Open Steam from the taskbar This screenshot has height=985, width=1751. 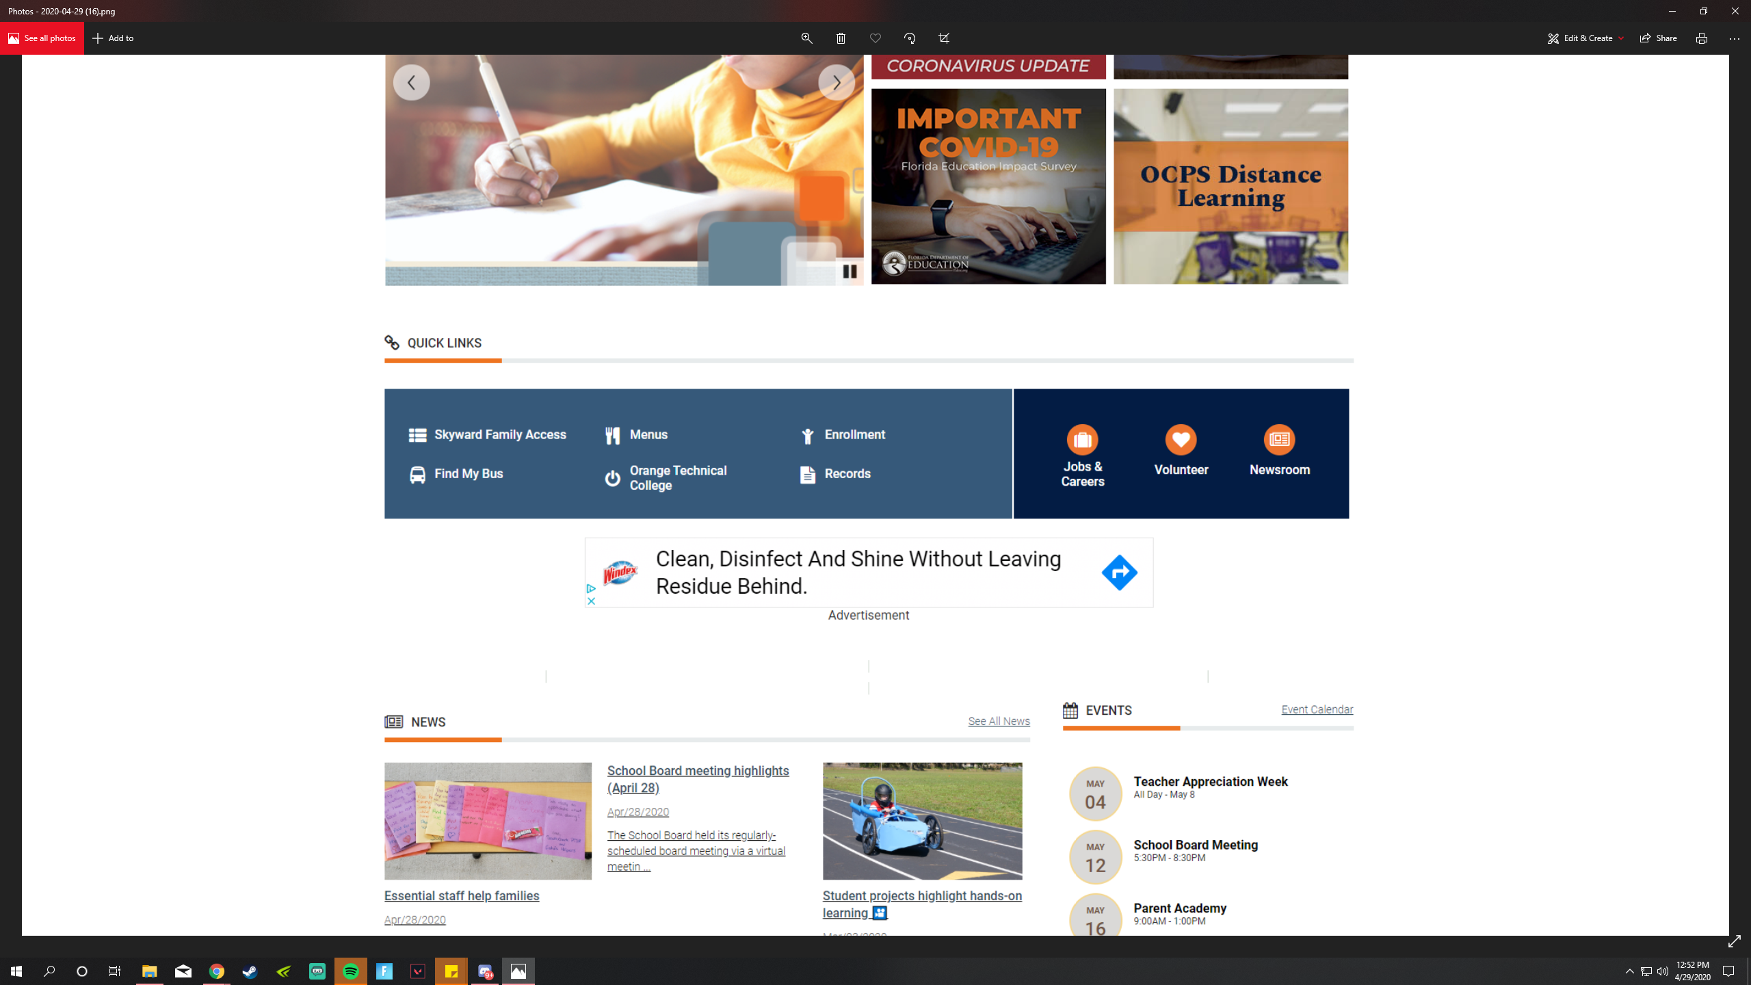click(250, 971)
